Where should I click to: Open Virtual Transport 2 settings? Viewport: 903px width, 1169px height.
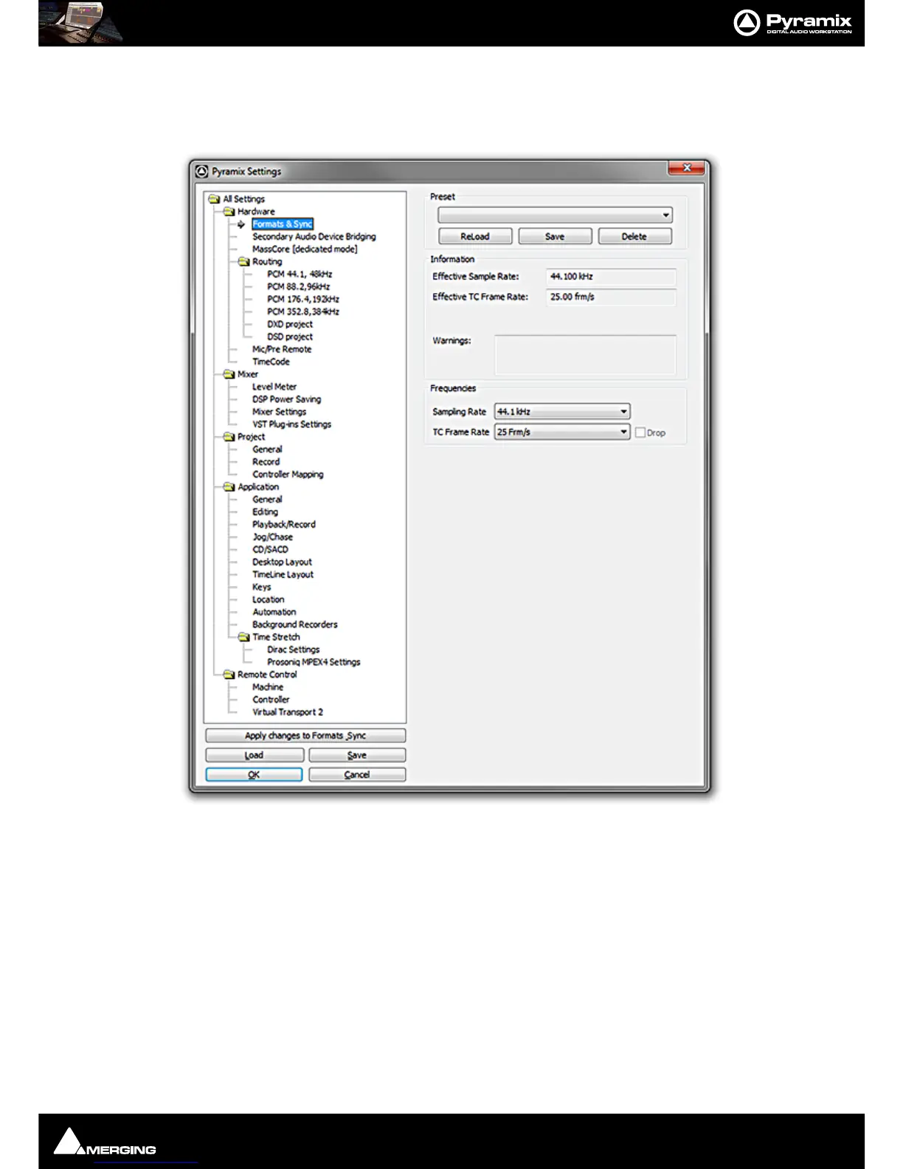tap(288, 713)
